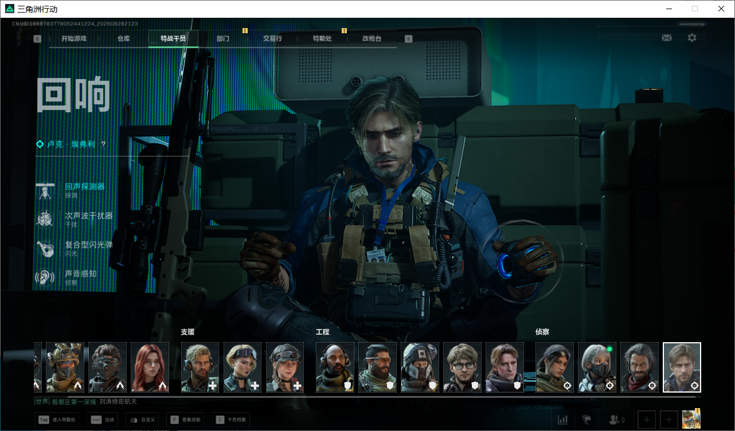Switch to the 部门 tab

pos(223,38)
